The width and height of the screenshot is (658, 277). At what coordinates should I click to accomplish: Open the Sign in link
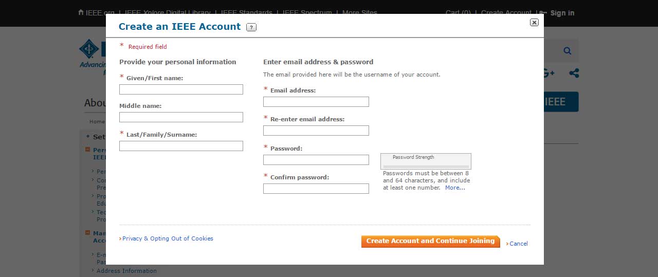(562, 13)
